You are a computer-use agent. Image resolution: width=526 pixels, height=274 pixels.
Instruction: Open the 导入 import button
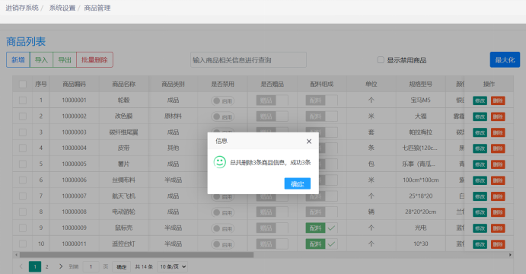(41, 60)
